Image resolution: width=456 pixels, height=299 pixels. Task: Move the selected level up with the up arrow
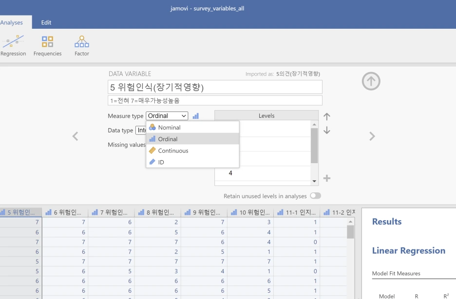pyautogui.click(x=326, y=117)
